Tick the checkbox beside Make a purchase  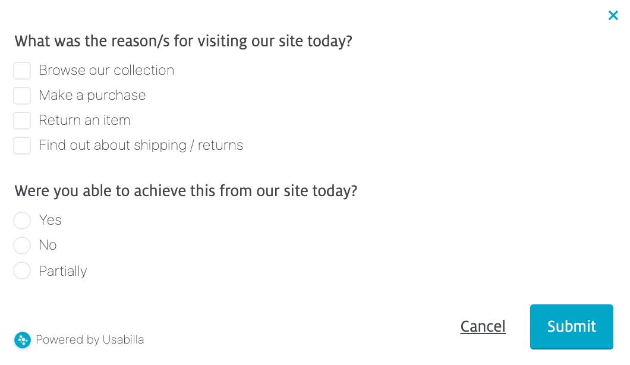pyautogui.click(x=22, y=96)
